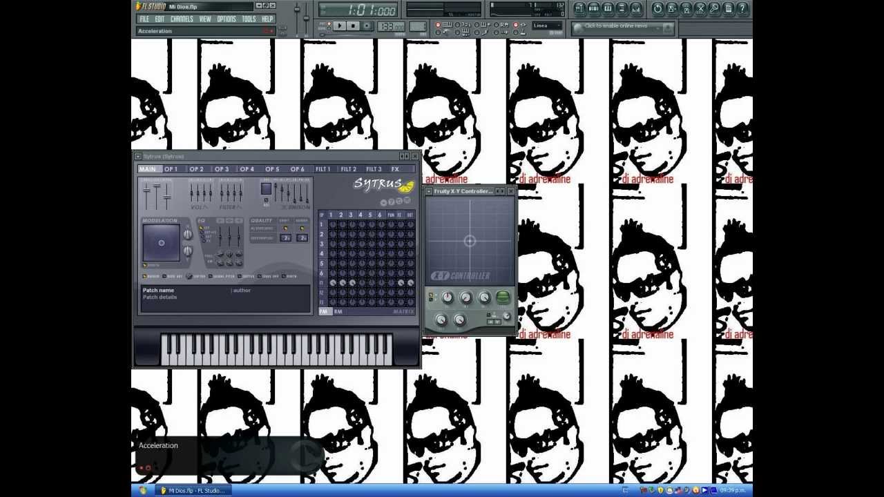Viewport: 884px width, 497px height.
Task: Click the tempo display
Action: point(392,26)
